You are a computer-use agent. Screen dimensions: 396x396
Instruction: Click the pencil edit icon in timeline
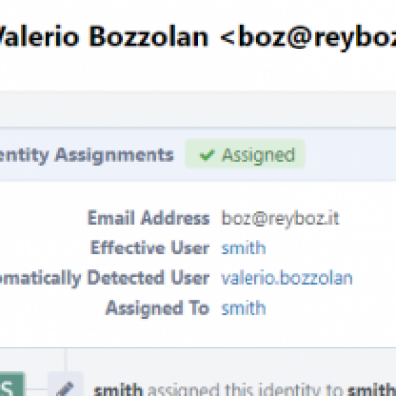point(65,387)
